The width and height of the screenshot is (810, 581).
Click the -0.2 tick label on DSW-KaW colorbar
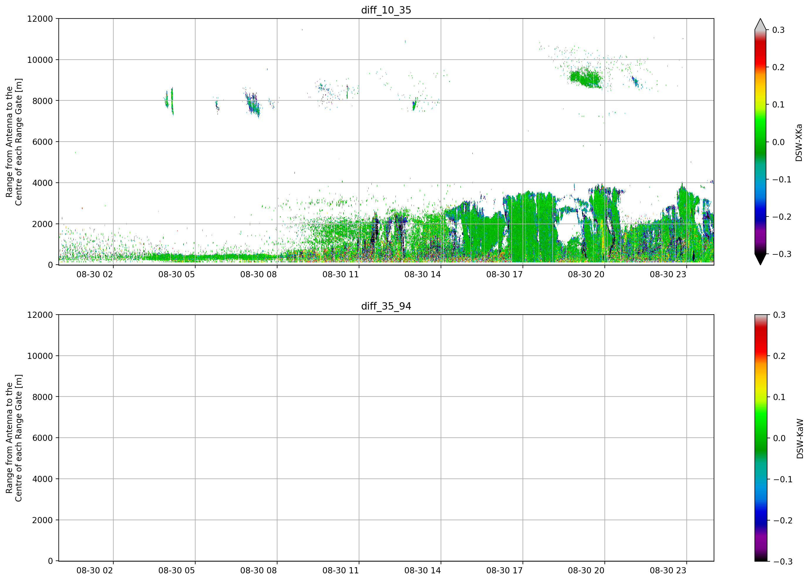pyautogui.click(x=783, y=520)
